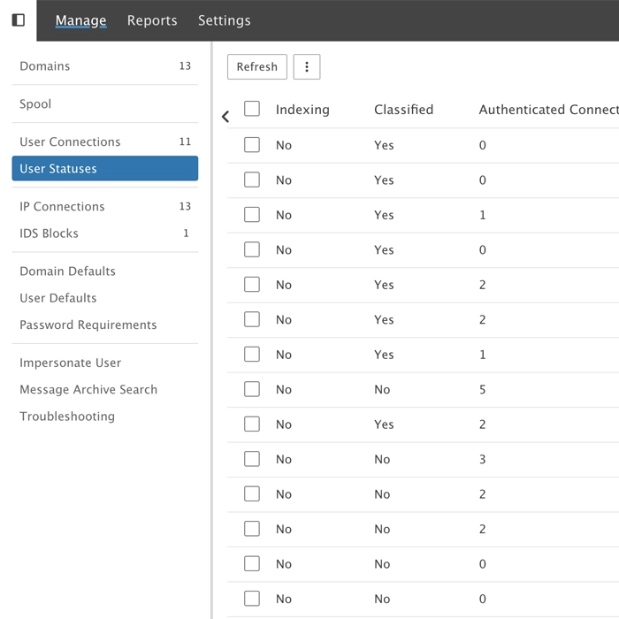Open Password Requirements page

[105, 325]
